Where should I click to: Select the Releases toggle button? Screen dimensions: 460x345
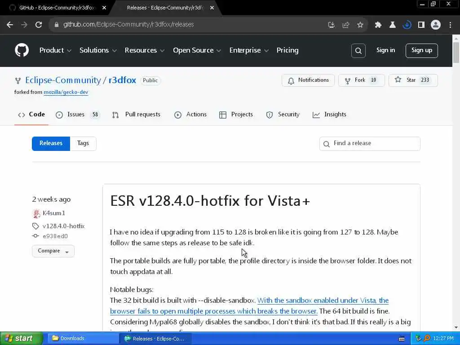click(x=51, y=143)
